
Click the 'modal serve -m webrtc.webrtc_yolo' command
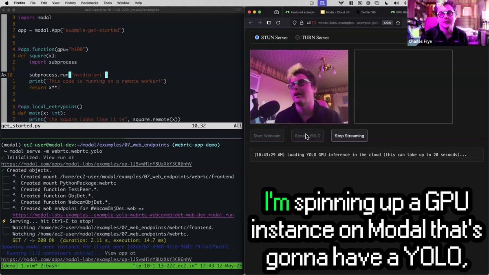(55, 151)
